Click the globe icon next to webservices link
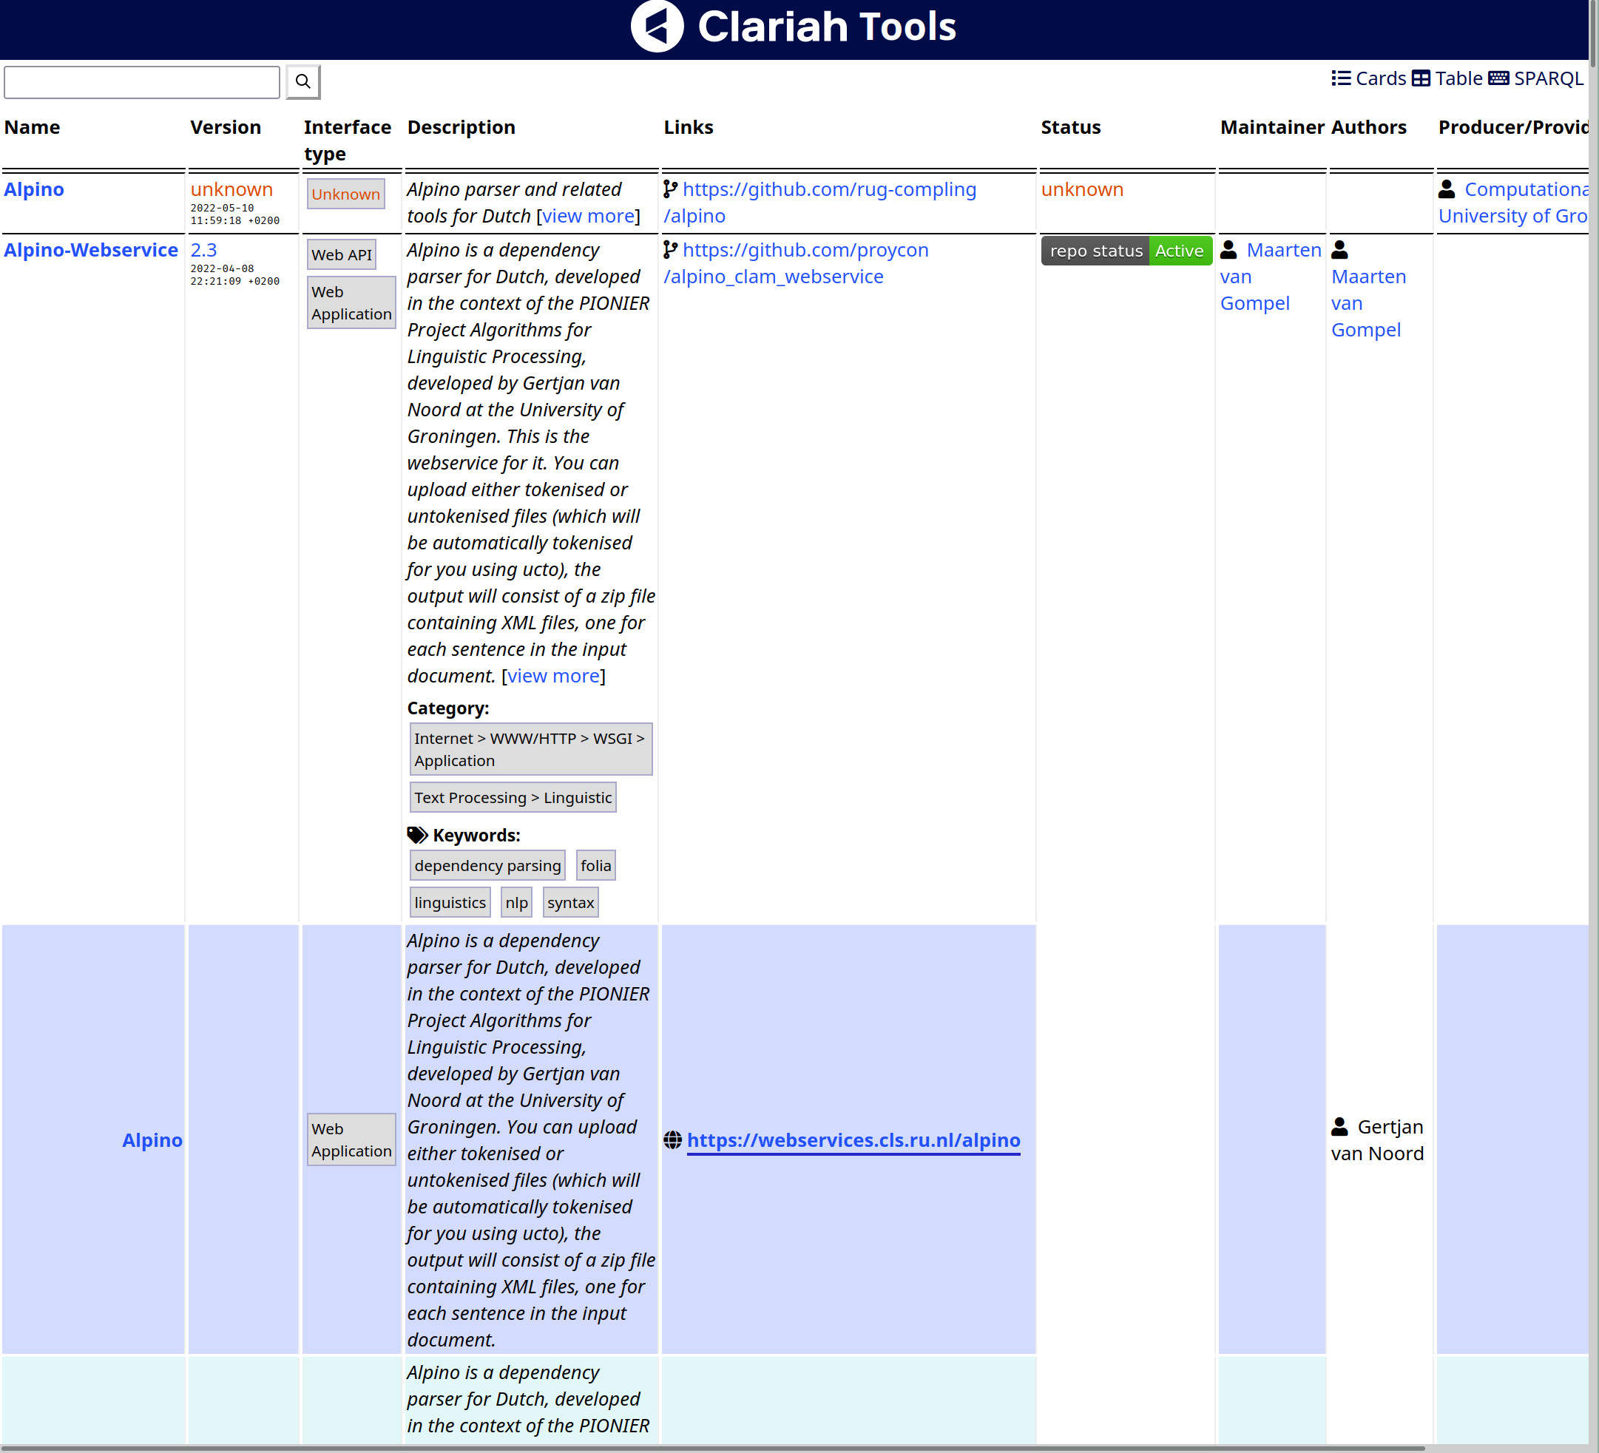Image resolution: width=1599 pixels, height=1453 pixels. click(x=672, y=1139)
